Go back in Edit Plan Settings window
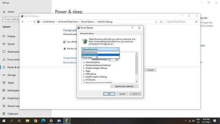The image size is (220, 124). point(23,22)
